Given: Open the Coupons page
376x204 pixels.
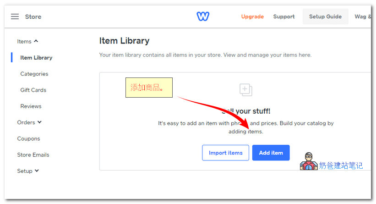Looking at the screenshot, I should point(28,138).
